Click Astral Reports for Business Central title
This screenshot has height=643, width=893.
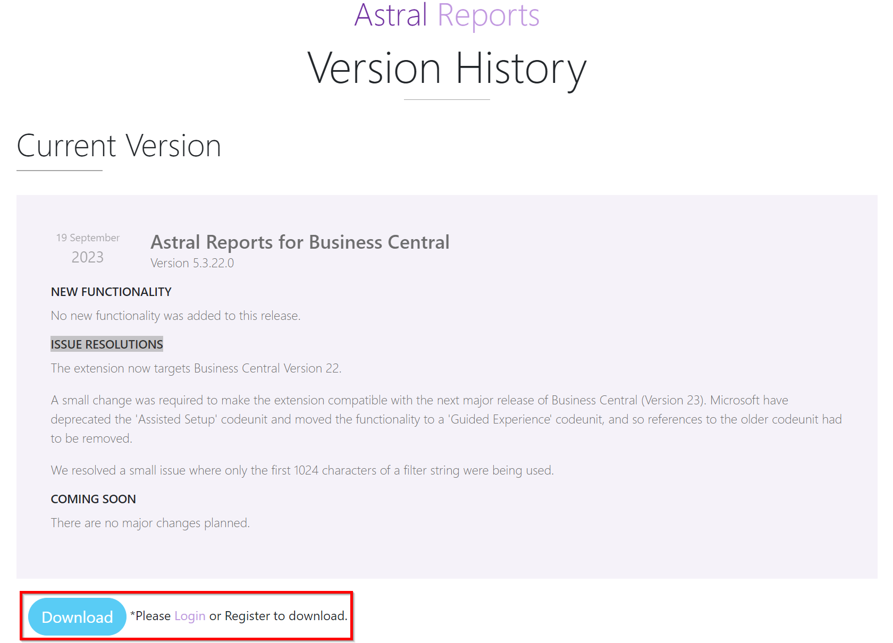click(300, 242)
